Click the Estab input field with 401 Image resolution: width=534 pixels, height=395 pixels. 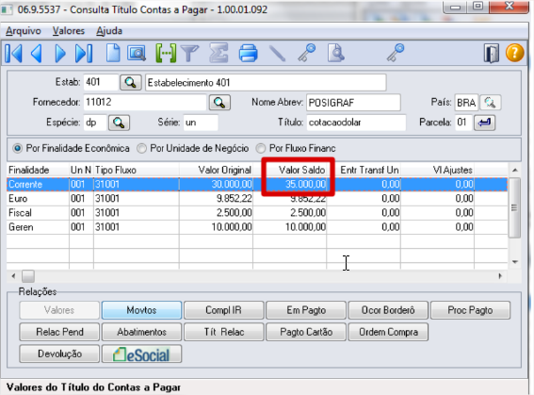(x=101, y=82)
